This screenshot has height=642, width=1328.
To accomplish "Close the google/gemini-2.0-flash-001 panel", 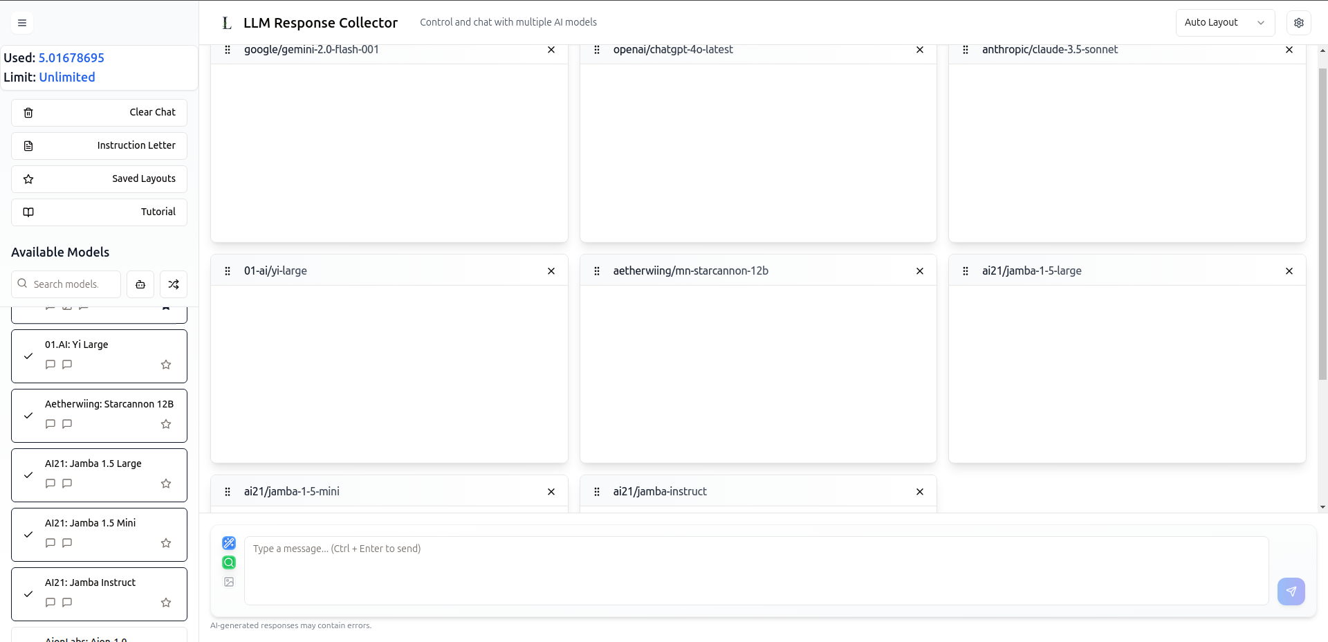I will (551, 50).
